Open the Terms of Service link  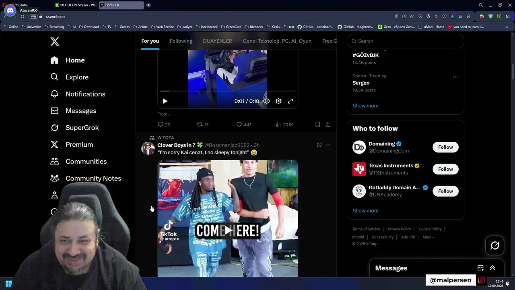pyautogui.click(x=366, y=229)
